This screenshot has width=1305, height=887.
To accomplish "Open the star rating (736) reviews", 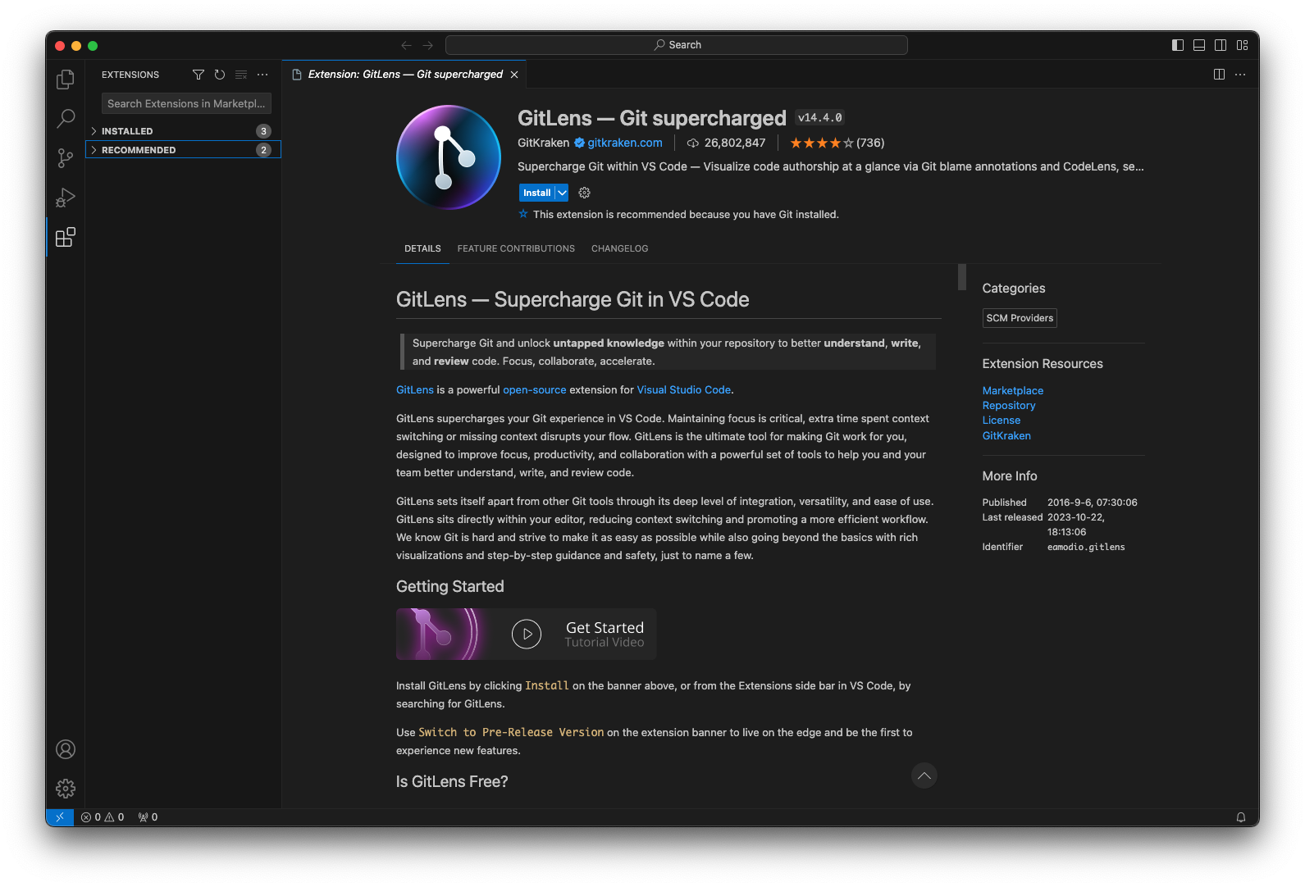I will tap(837, 143).
